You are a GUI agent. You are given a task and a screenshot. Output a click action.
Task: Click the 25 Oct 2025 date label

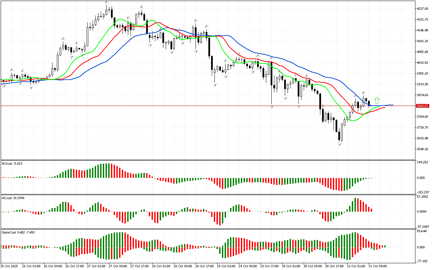9,266
